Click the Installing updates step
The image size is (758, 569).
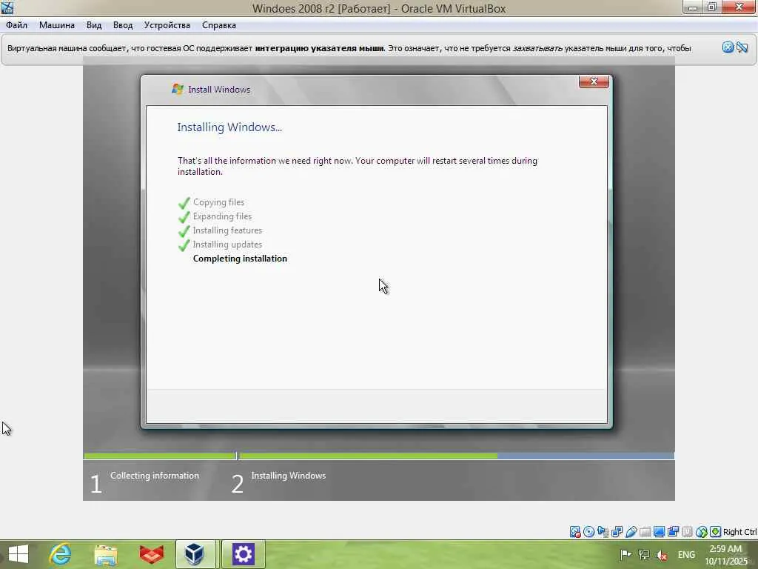[228, 244]
